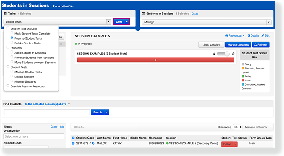Click the Find Students search field
Viewport: 284px width, 156px height.
point(47,112)
